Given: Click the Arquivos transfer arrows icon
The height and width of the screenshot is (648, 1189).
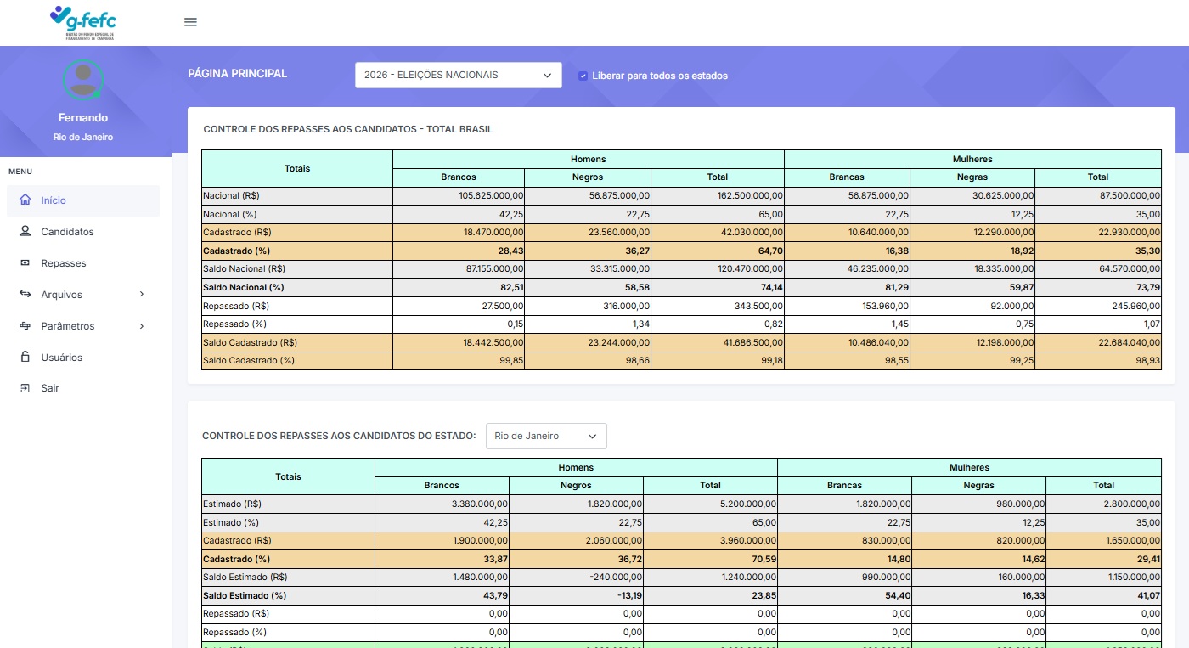Looking at the screenshot, I should 25,295.
